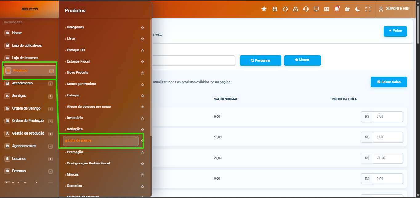Image resolution: width=420 pixels, height=198 pixels.
Task: Click the Salvar todos button
Action: tap(389, 82)
